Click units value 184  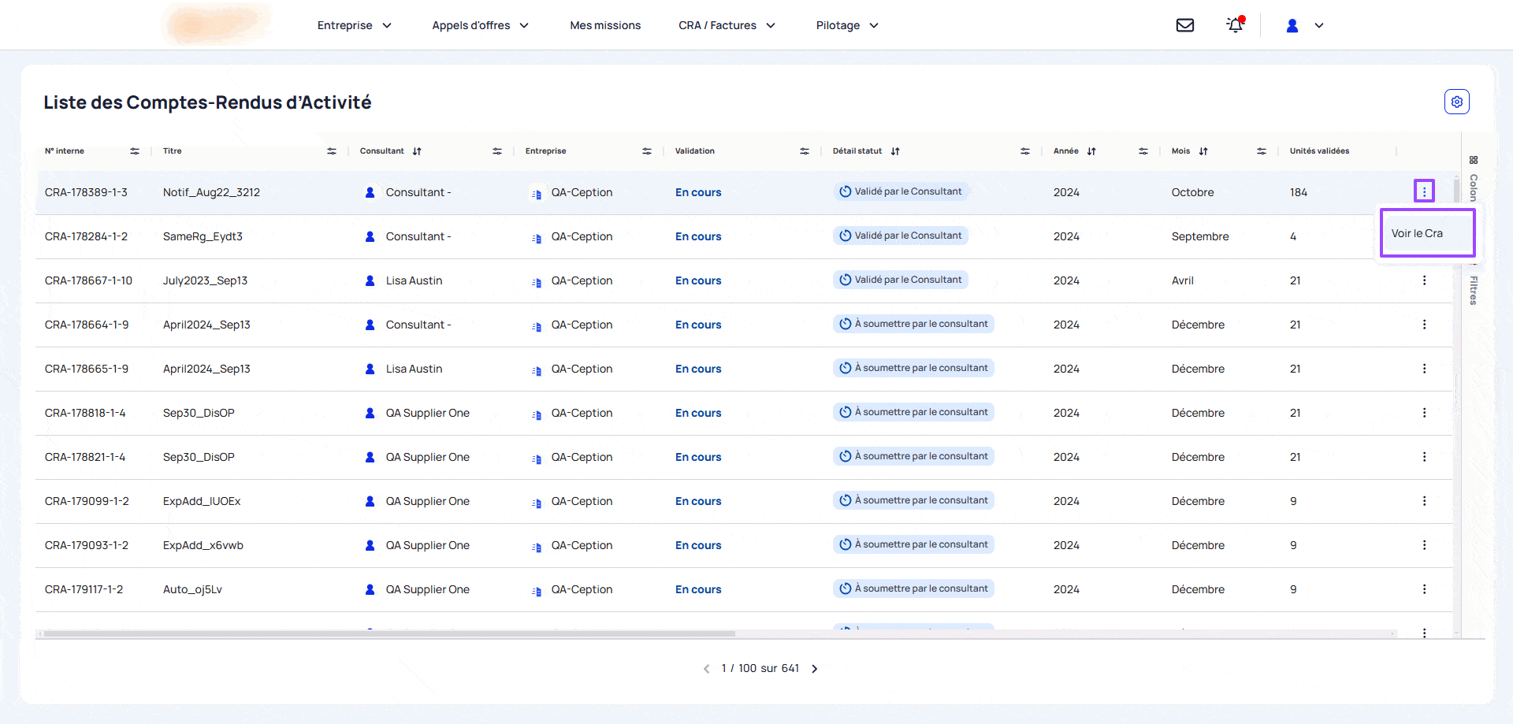pos(1299,192)
